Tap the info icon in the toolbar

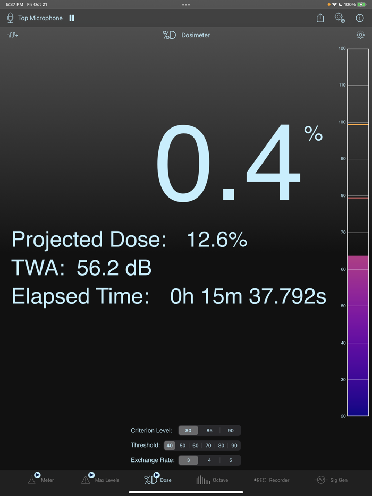[360, 18]
